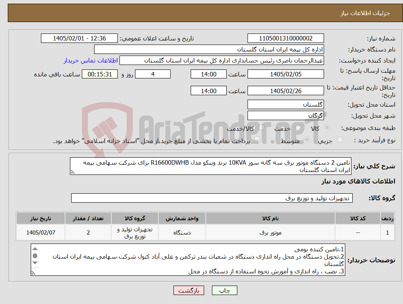This screenshot has height=304, width=403.
Task: Click the announcement date field 1405/02/01 - 12:36
Action: [x=79, y=38]
